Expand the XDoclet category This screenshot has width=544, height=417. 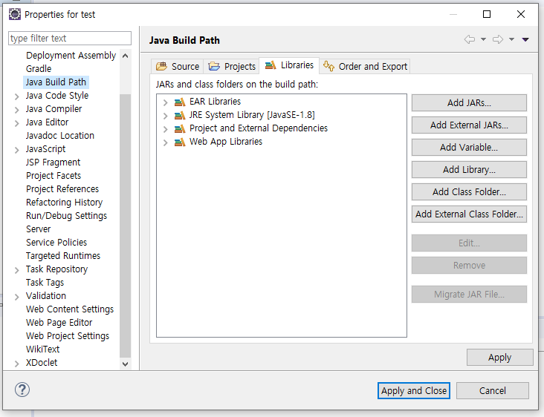(x=16, y=364)
